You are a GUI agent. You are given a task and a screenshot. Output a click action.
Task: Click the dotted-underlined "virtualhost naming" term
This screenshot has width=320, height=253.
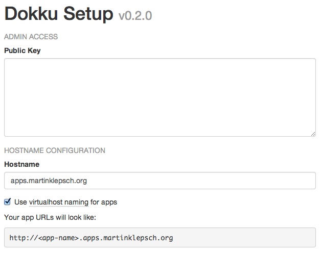point(59,203)
